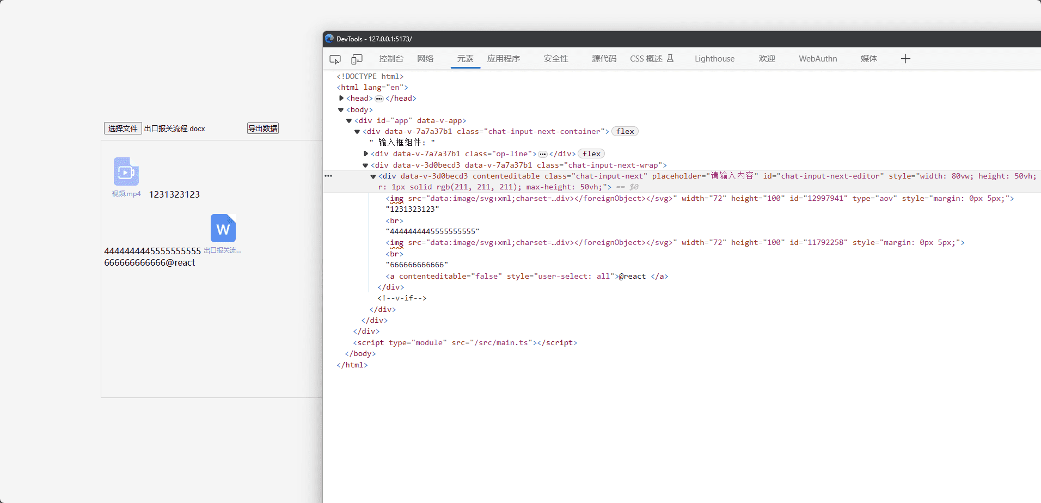Open the 源代码 tab
The image size is (1041, 503).
(x=604, y=59)
